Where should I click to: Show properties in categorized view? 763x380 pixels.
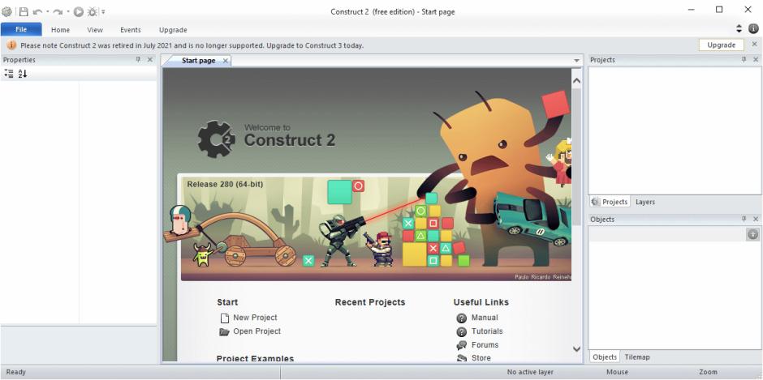click(x=9, y=74)
